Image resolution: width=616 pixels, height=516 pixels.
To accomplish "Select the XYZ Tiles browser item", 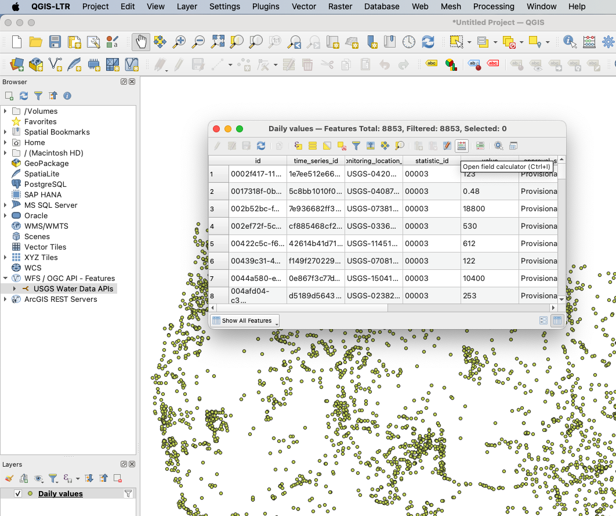I will pyautogui.click(x=41, y=257).
